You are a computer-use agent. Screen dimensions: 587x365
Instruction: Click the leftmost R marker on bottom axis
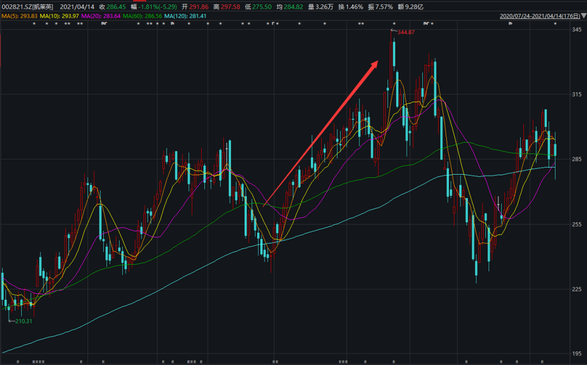click(18, 361)
